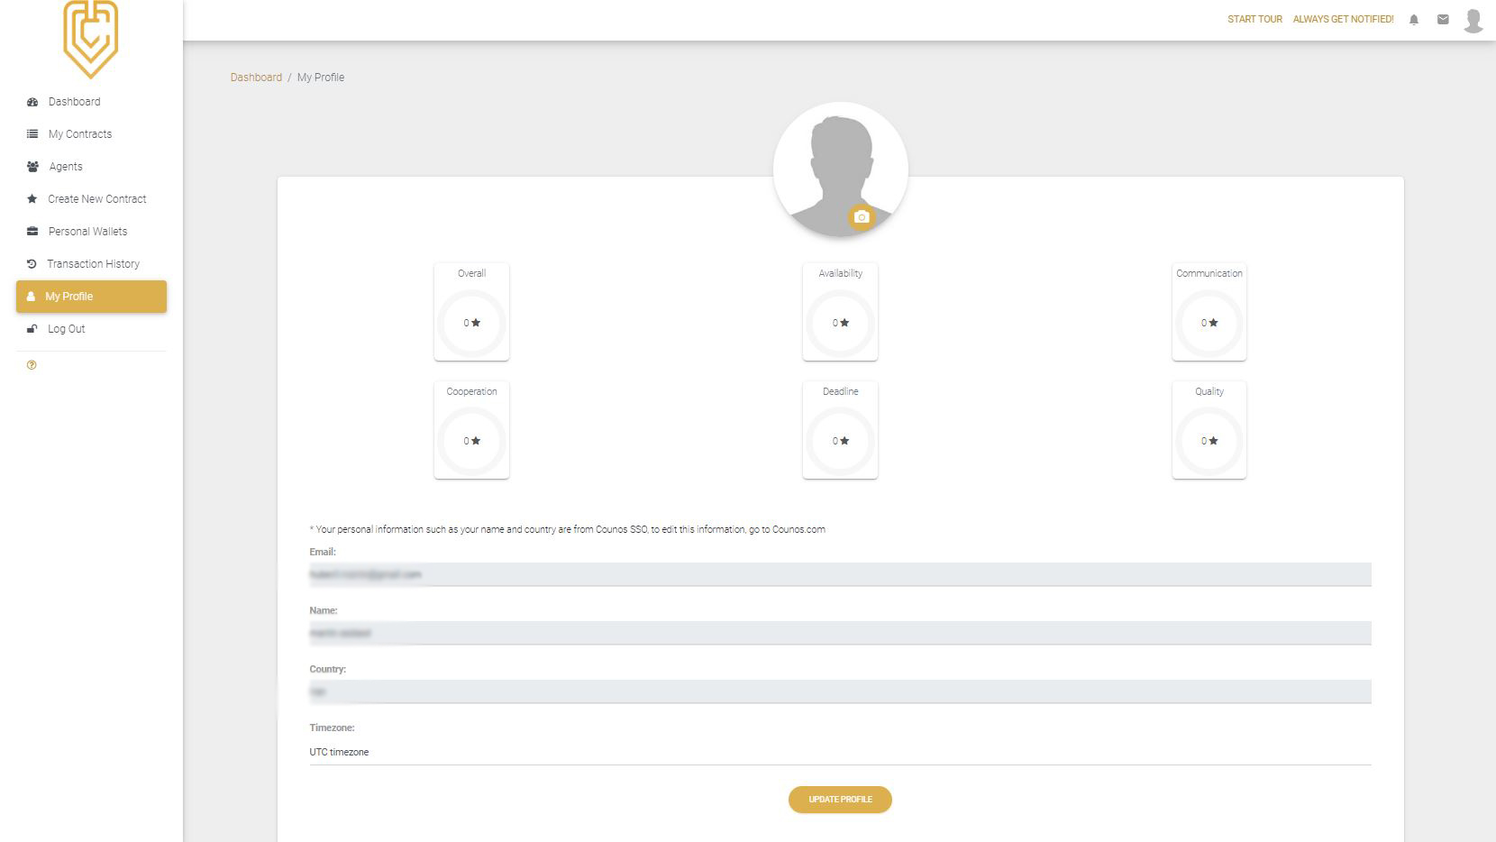Click the Create New Contract star icon
1496x842 pixels.
32,199
